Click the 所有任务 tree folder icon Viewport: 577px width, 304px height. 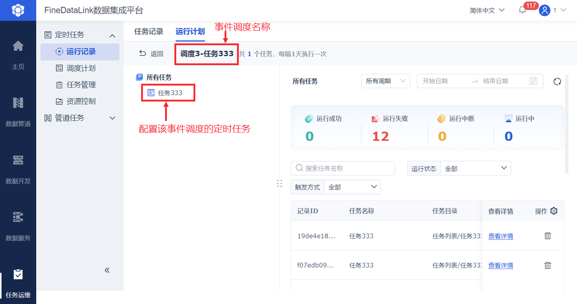(139, 77)
